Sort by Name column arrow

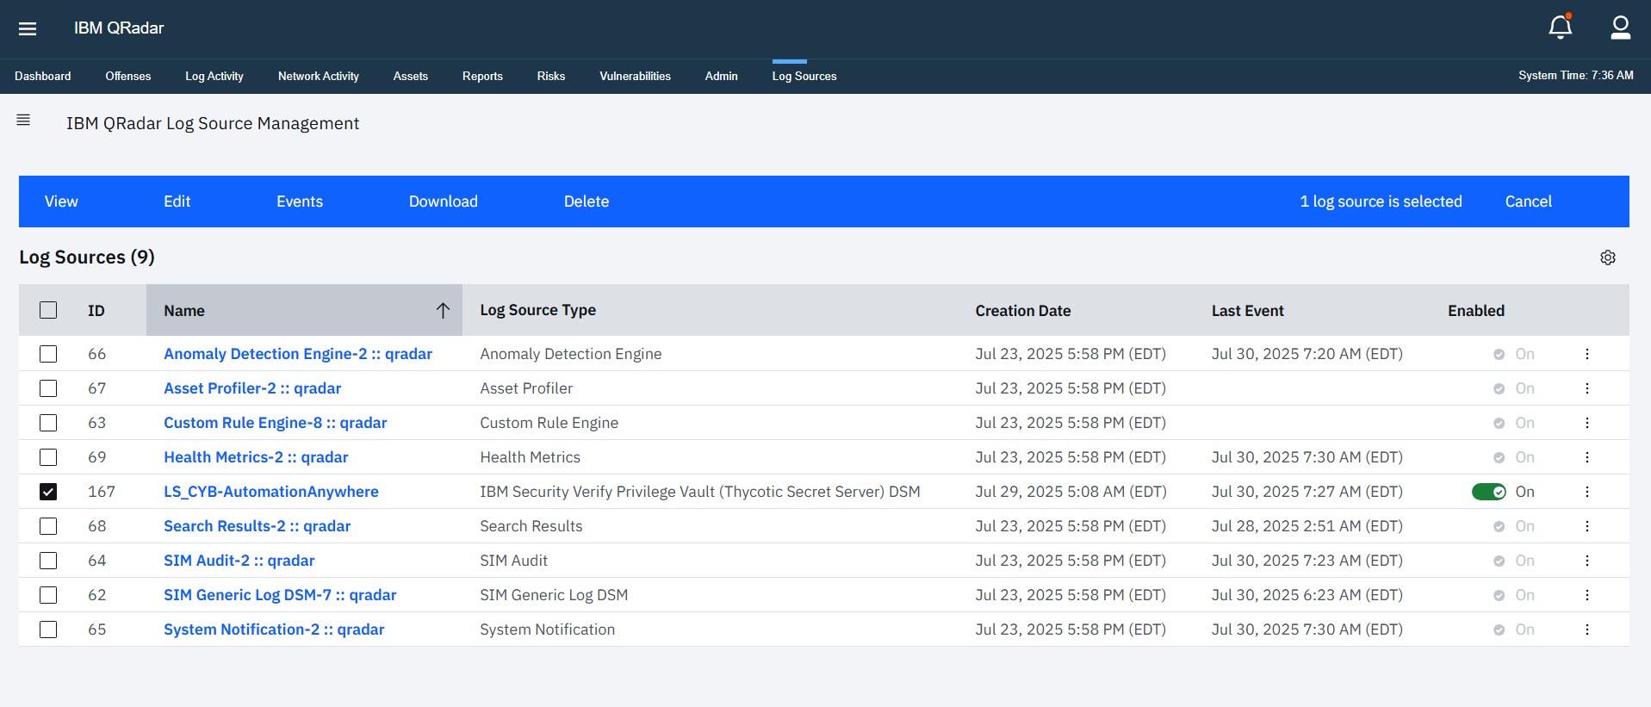[443, 311]
